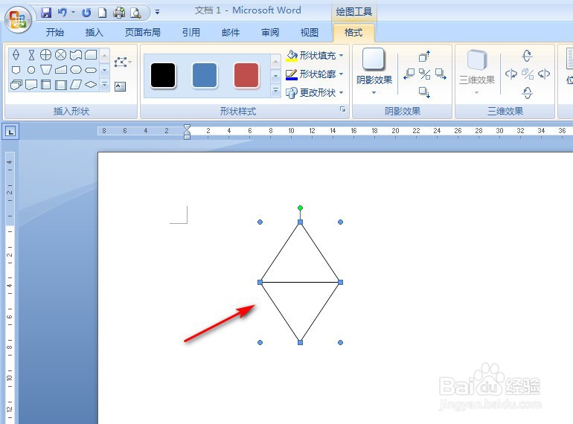
Task: Expand the shape styles gallery More arrow
Action: [x=276, y=90]
